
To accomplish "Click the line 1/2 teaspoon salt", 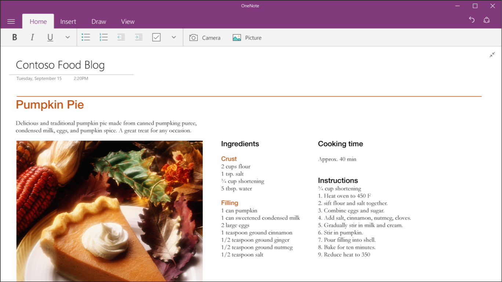I will pos(242,255).
